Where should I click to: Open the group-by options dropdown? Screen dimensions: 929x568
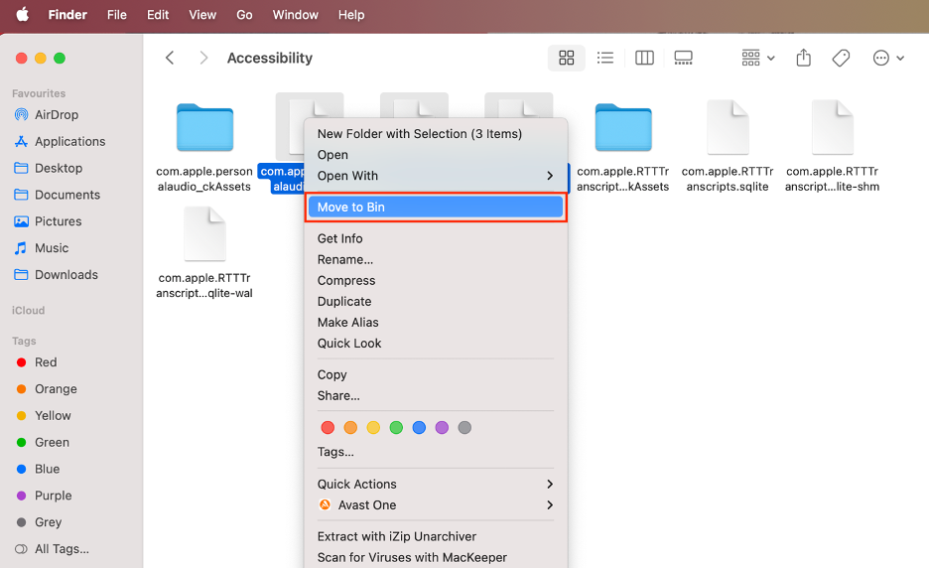click(x=757, y=58)
